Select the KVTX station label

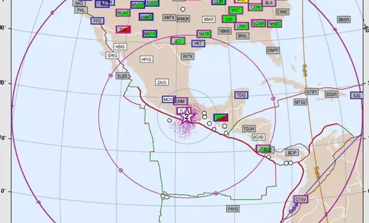click(x=187, y=56)
